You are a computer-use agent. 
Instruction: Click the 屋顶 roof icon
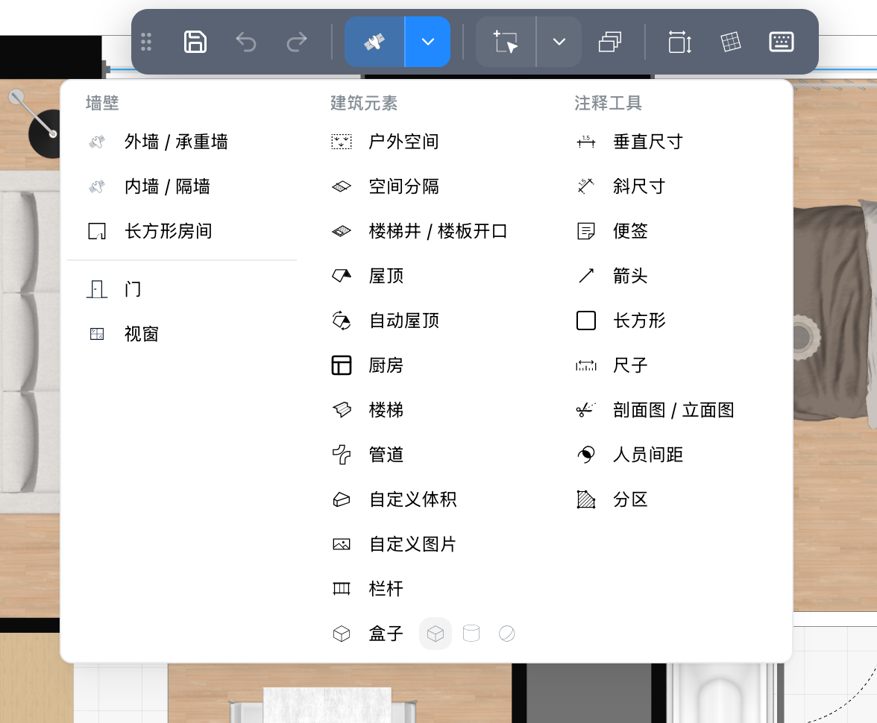coord(342,276)
